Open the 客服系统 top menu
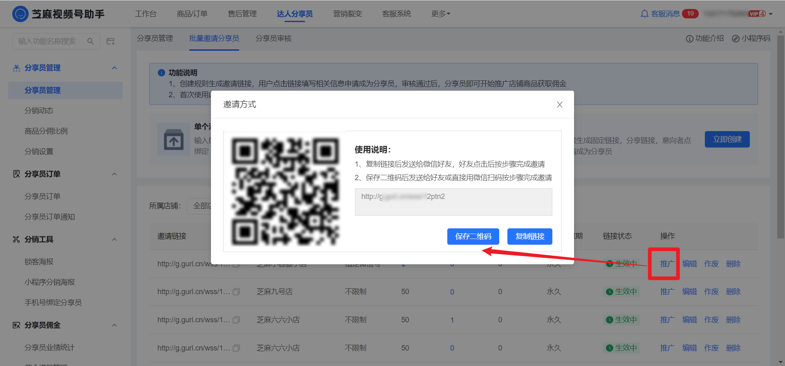The image size is (785, 366). pyautogui.click(x=397, y=14)
